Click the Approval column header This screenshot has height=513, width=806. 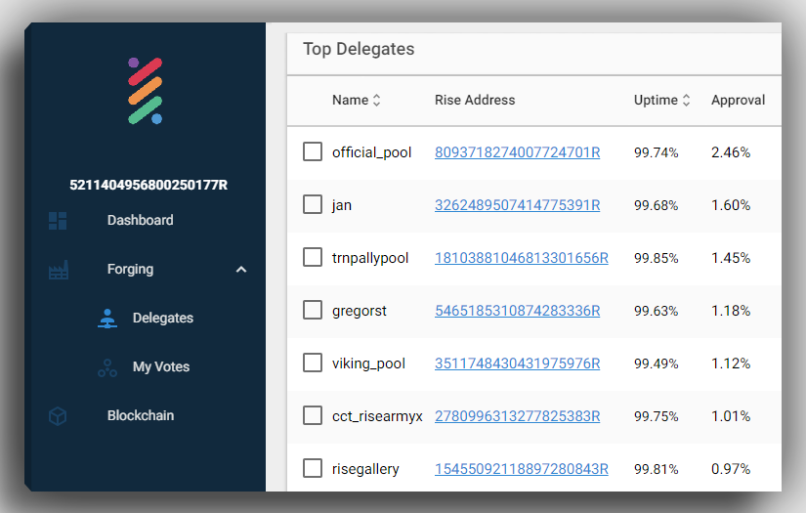coord(738,100)
